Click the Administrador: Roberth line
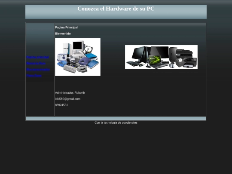Image resolution: width=232 pixels, height=174 pixels. tap(70, 93)
